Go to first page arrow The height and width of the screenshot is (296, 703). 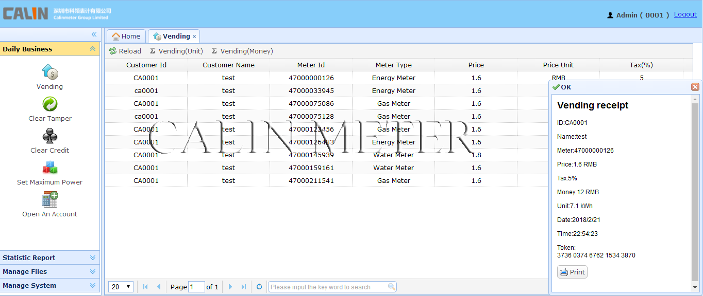(145, 287)
